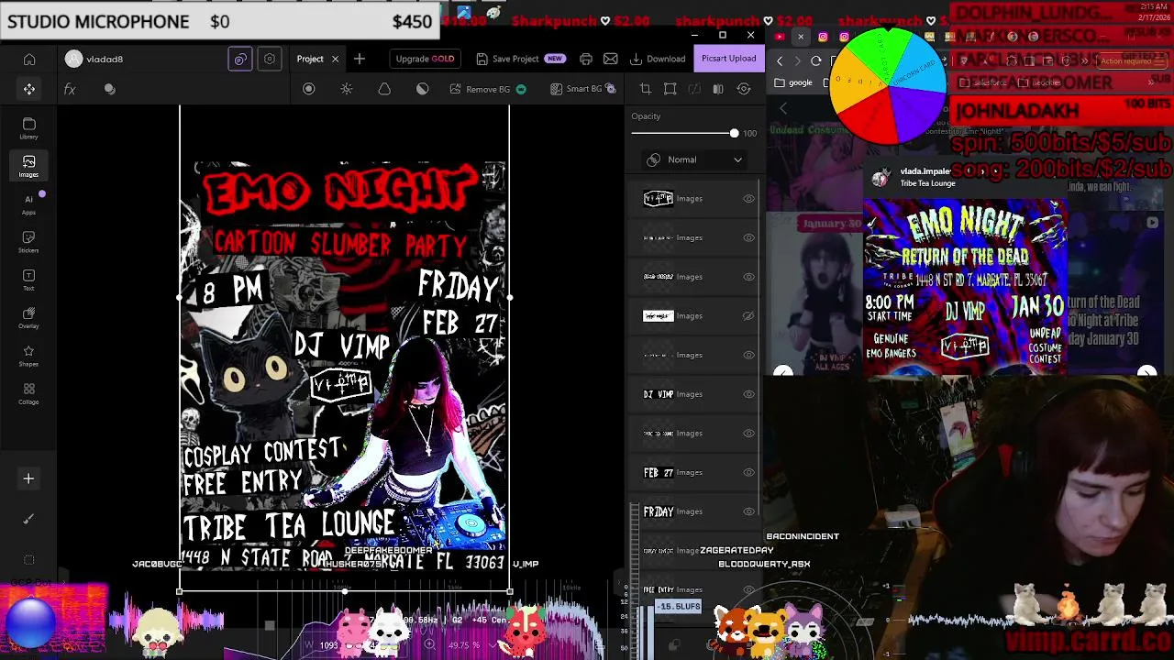This screenshot has width=1174, height=660.
Task: Select the top logo layer thumbnail
Action: pyautogui.click(x=659, y=199)
